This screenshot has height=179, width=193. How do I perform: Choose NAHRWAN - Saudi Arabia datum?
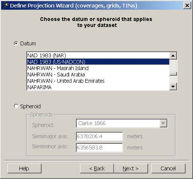pyautogui.click(x=98, y=75)
